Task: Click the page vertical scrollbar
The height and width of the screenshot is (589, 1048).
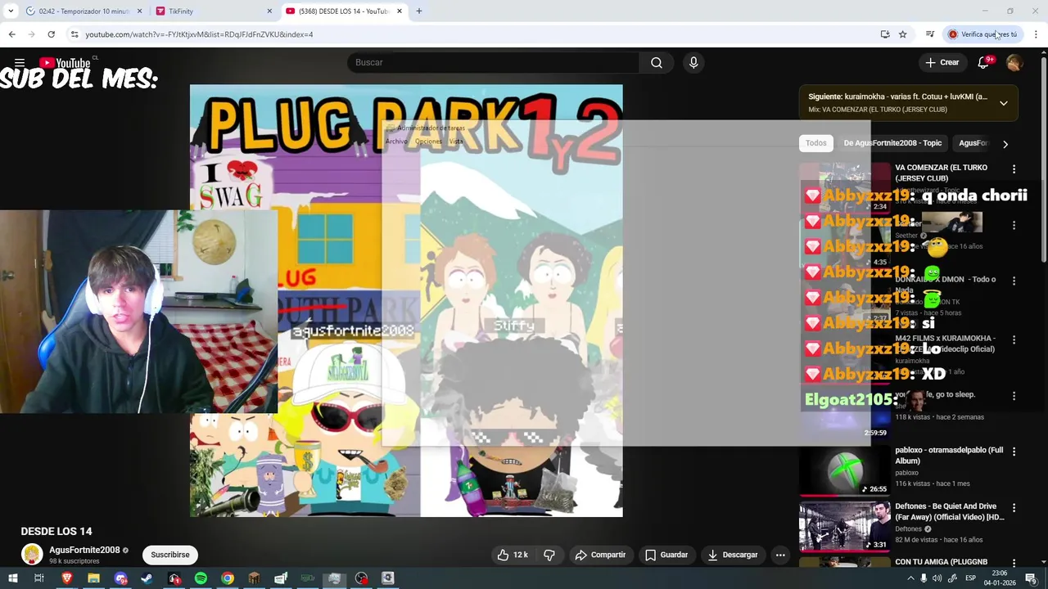Action: click(x=1043, y=160)
